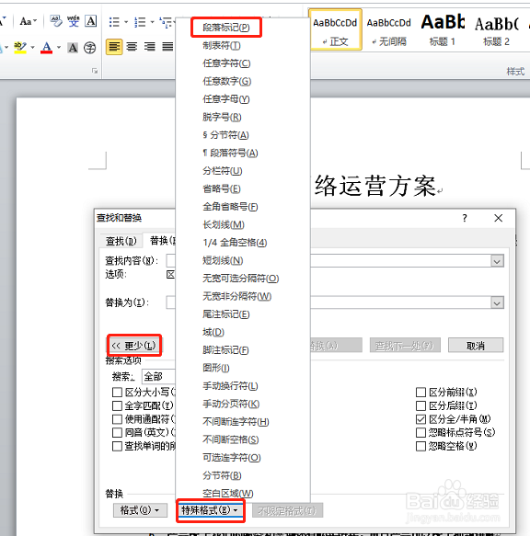
Task: Enable the 查找单词的所有形式 checkbox
Action: coord(118,446)
